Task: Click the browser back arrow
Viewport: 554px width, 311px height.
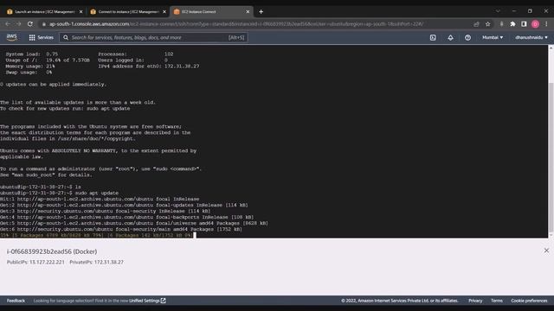Action: [8, 24]
